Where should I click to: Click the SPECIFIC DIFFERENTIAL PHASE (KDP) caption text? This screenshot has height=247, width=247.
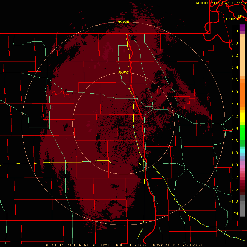point(86,245)
